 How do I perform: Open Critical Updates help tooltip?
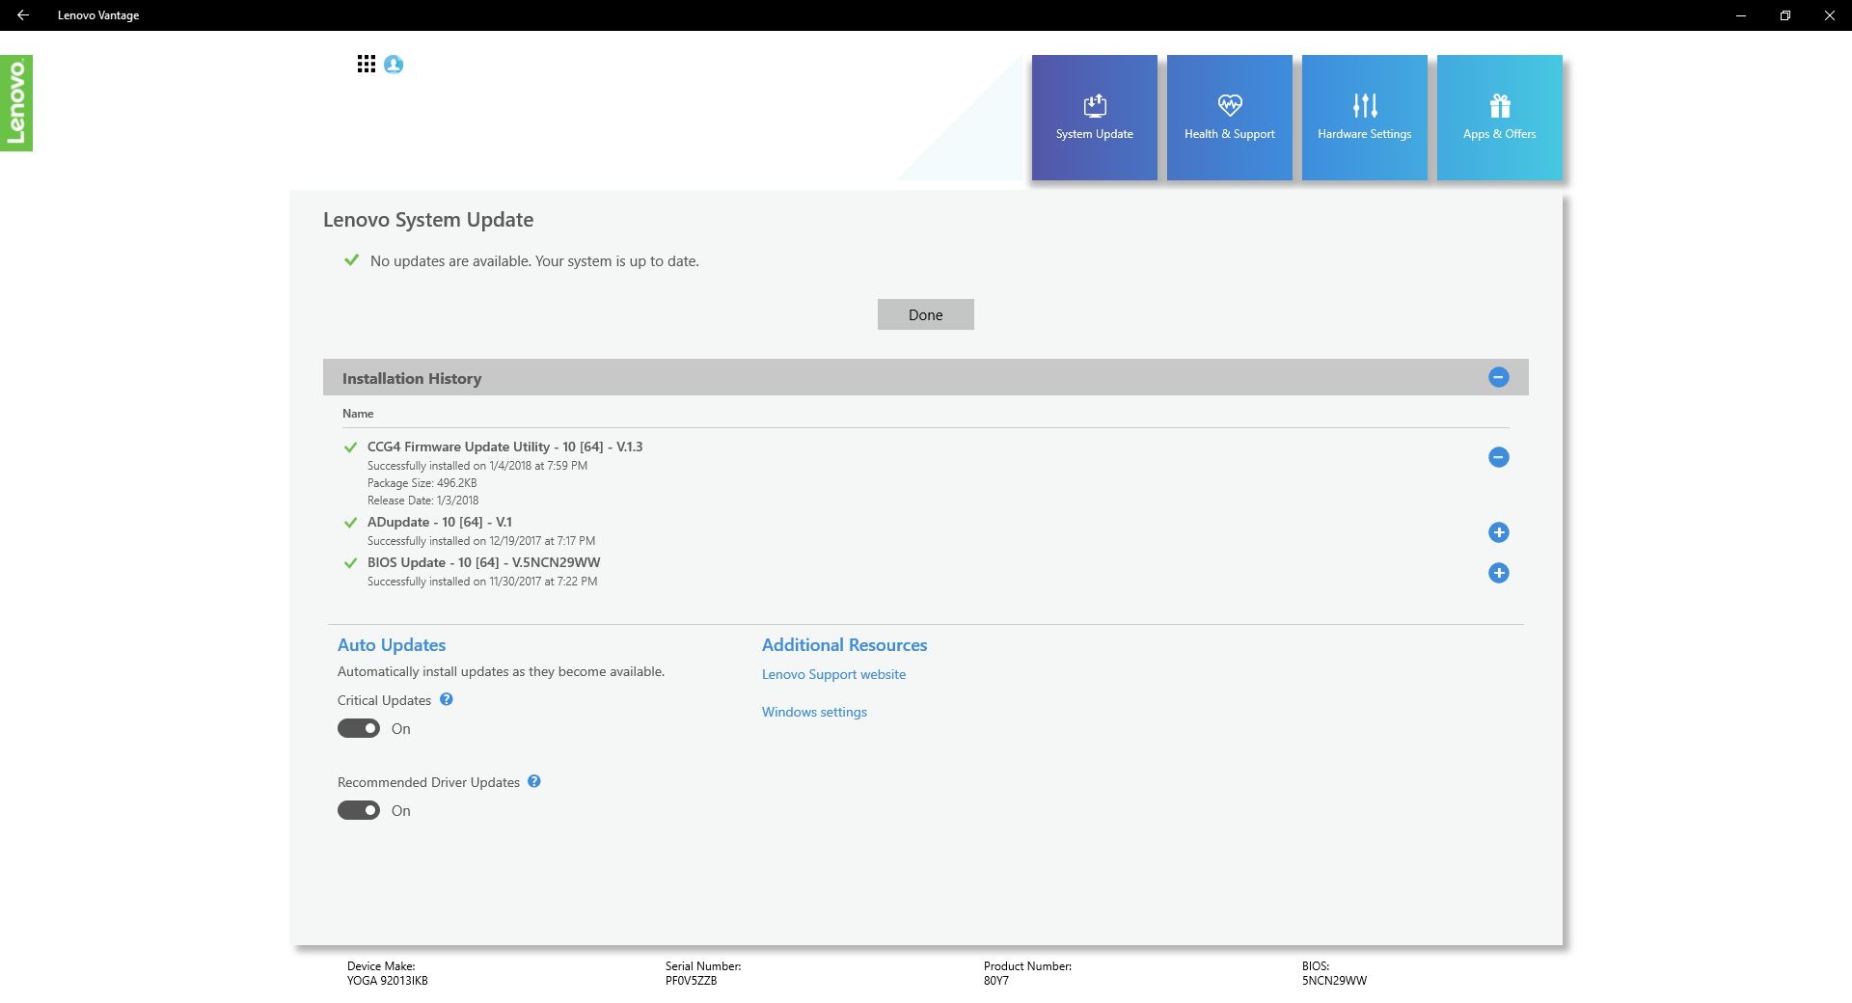point(447,699)
